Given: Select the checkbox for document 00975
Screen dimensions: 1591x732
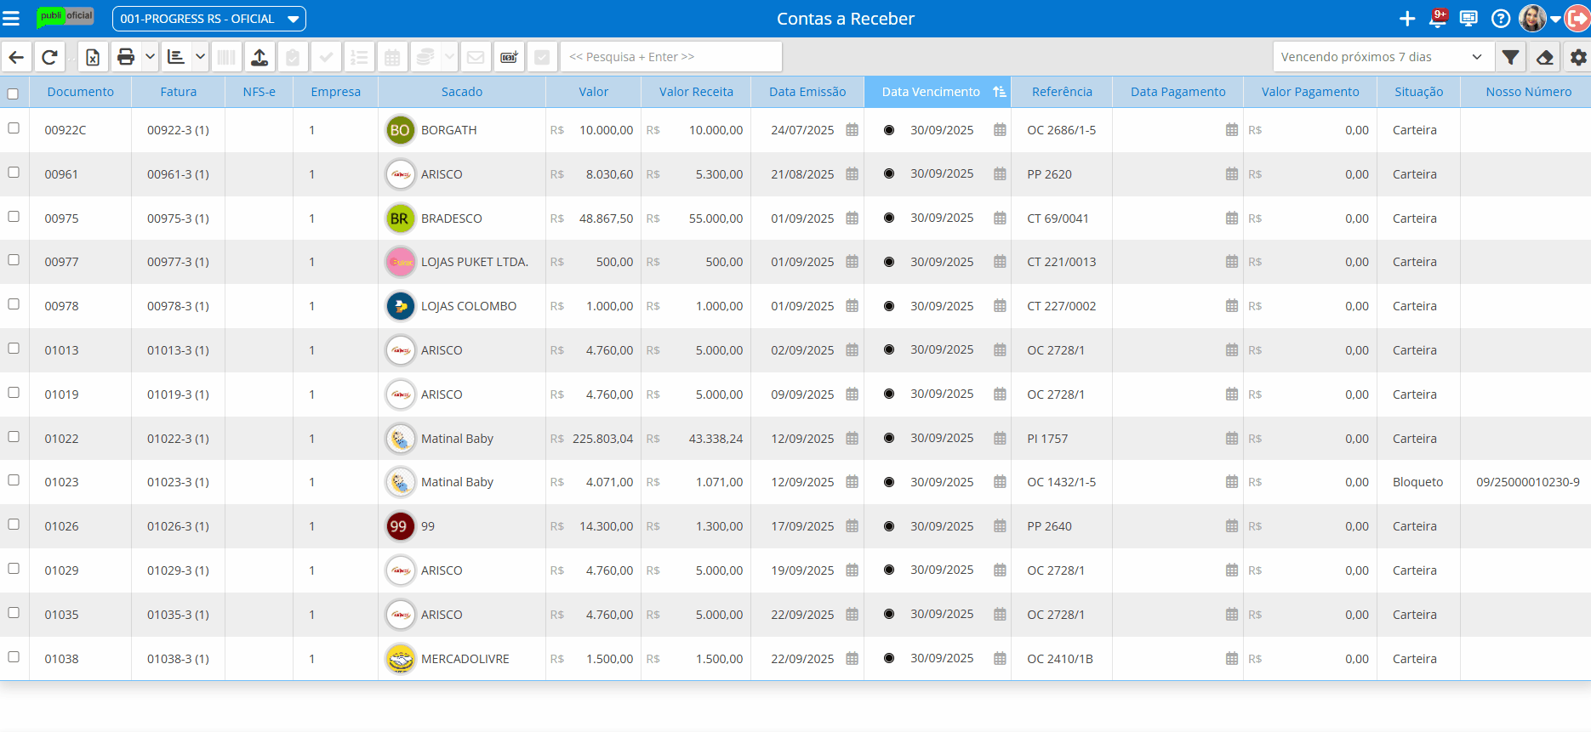Looking at the screenshot, I should (14, 217).
